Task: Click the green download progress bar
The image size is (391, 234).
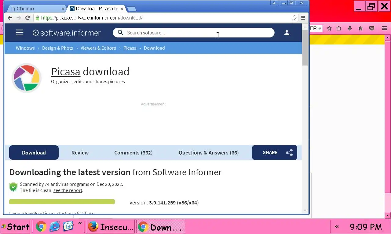Action: [62, 202]
